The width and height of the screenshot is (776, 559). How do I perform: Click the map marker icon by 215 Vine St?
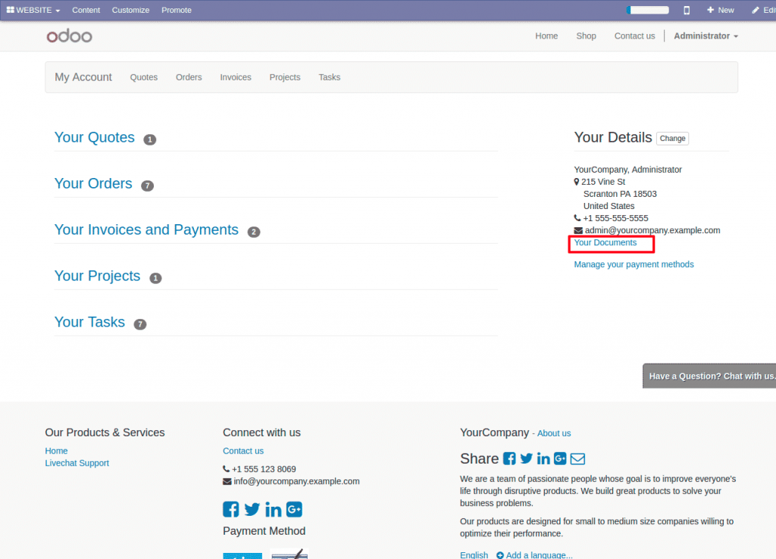[577, 182]
